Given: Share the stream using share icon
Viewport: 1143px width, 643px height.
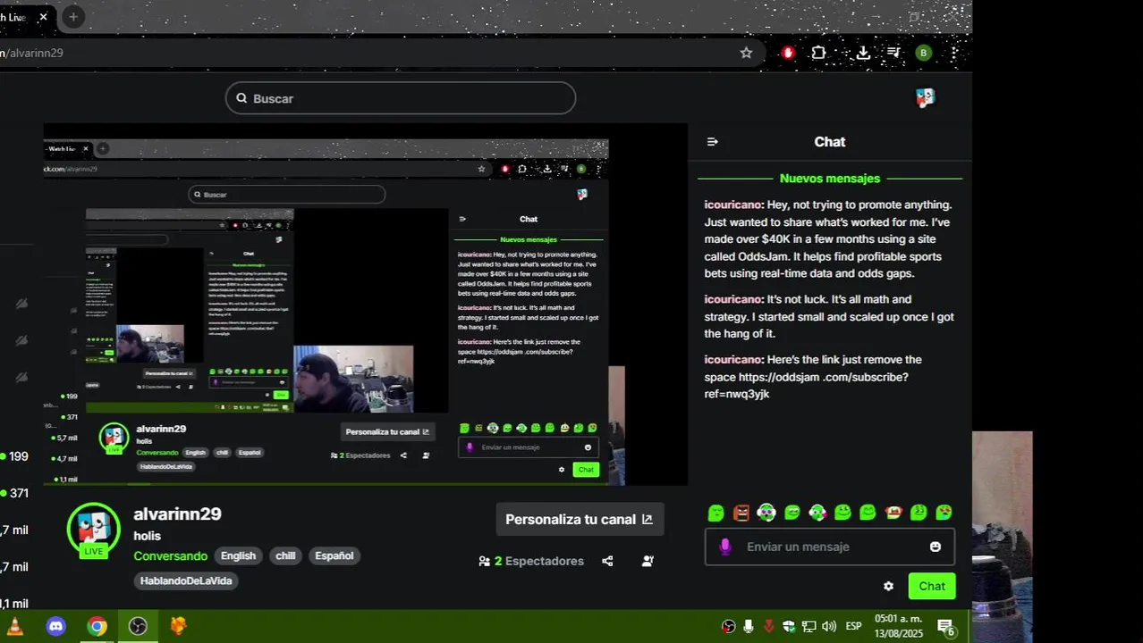Looking at the screenshot, I should pos(607,561).
